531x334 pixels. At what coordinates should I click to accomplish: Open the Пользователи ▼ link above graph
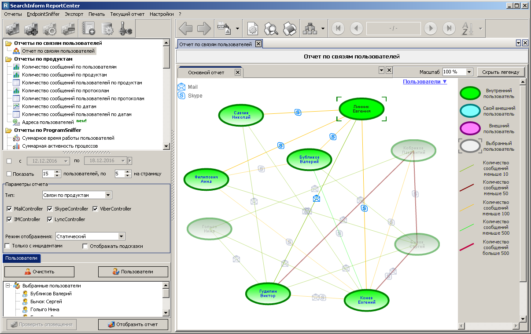pos(425,82)
